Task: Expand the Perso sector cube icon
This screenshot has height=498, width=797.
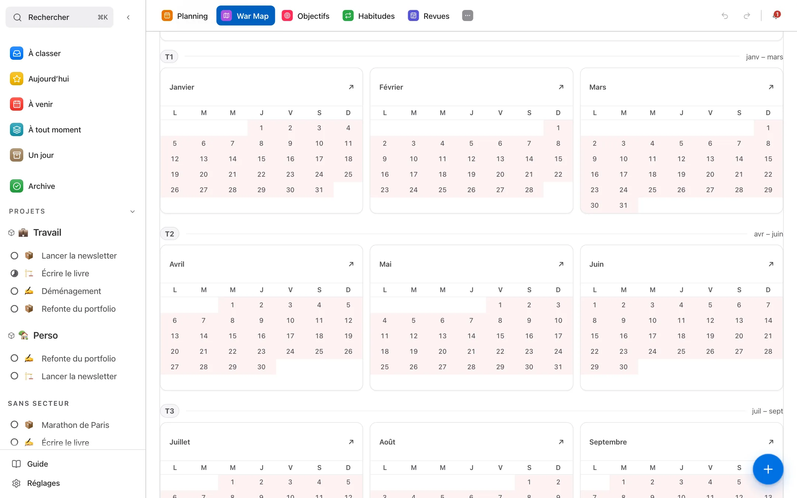Action: (11, 336)
